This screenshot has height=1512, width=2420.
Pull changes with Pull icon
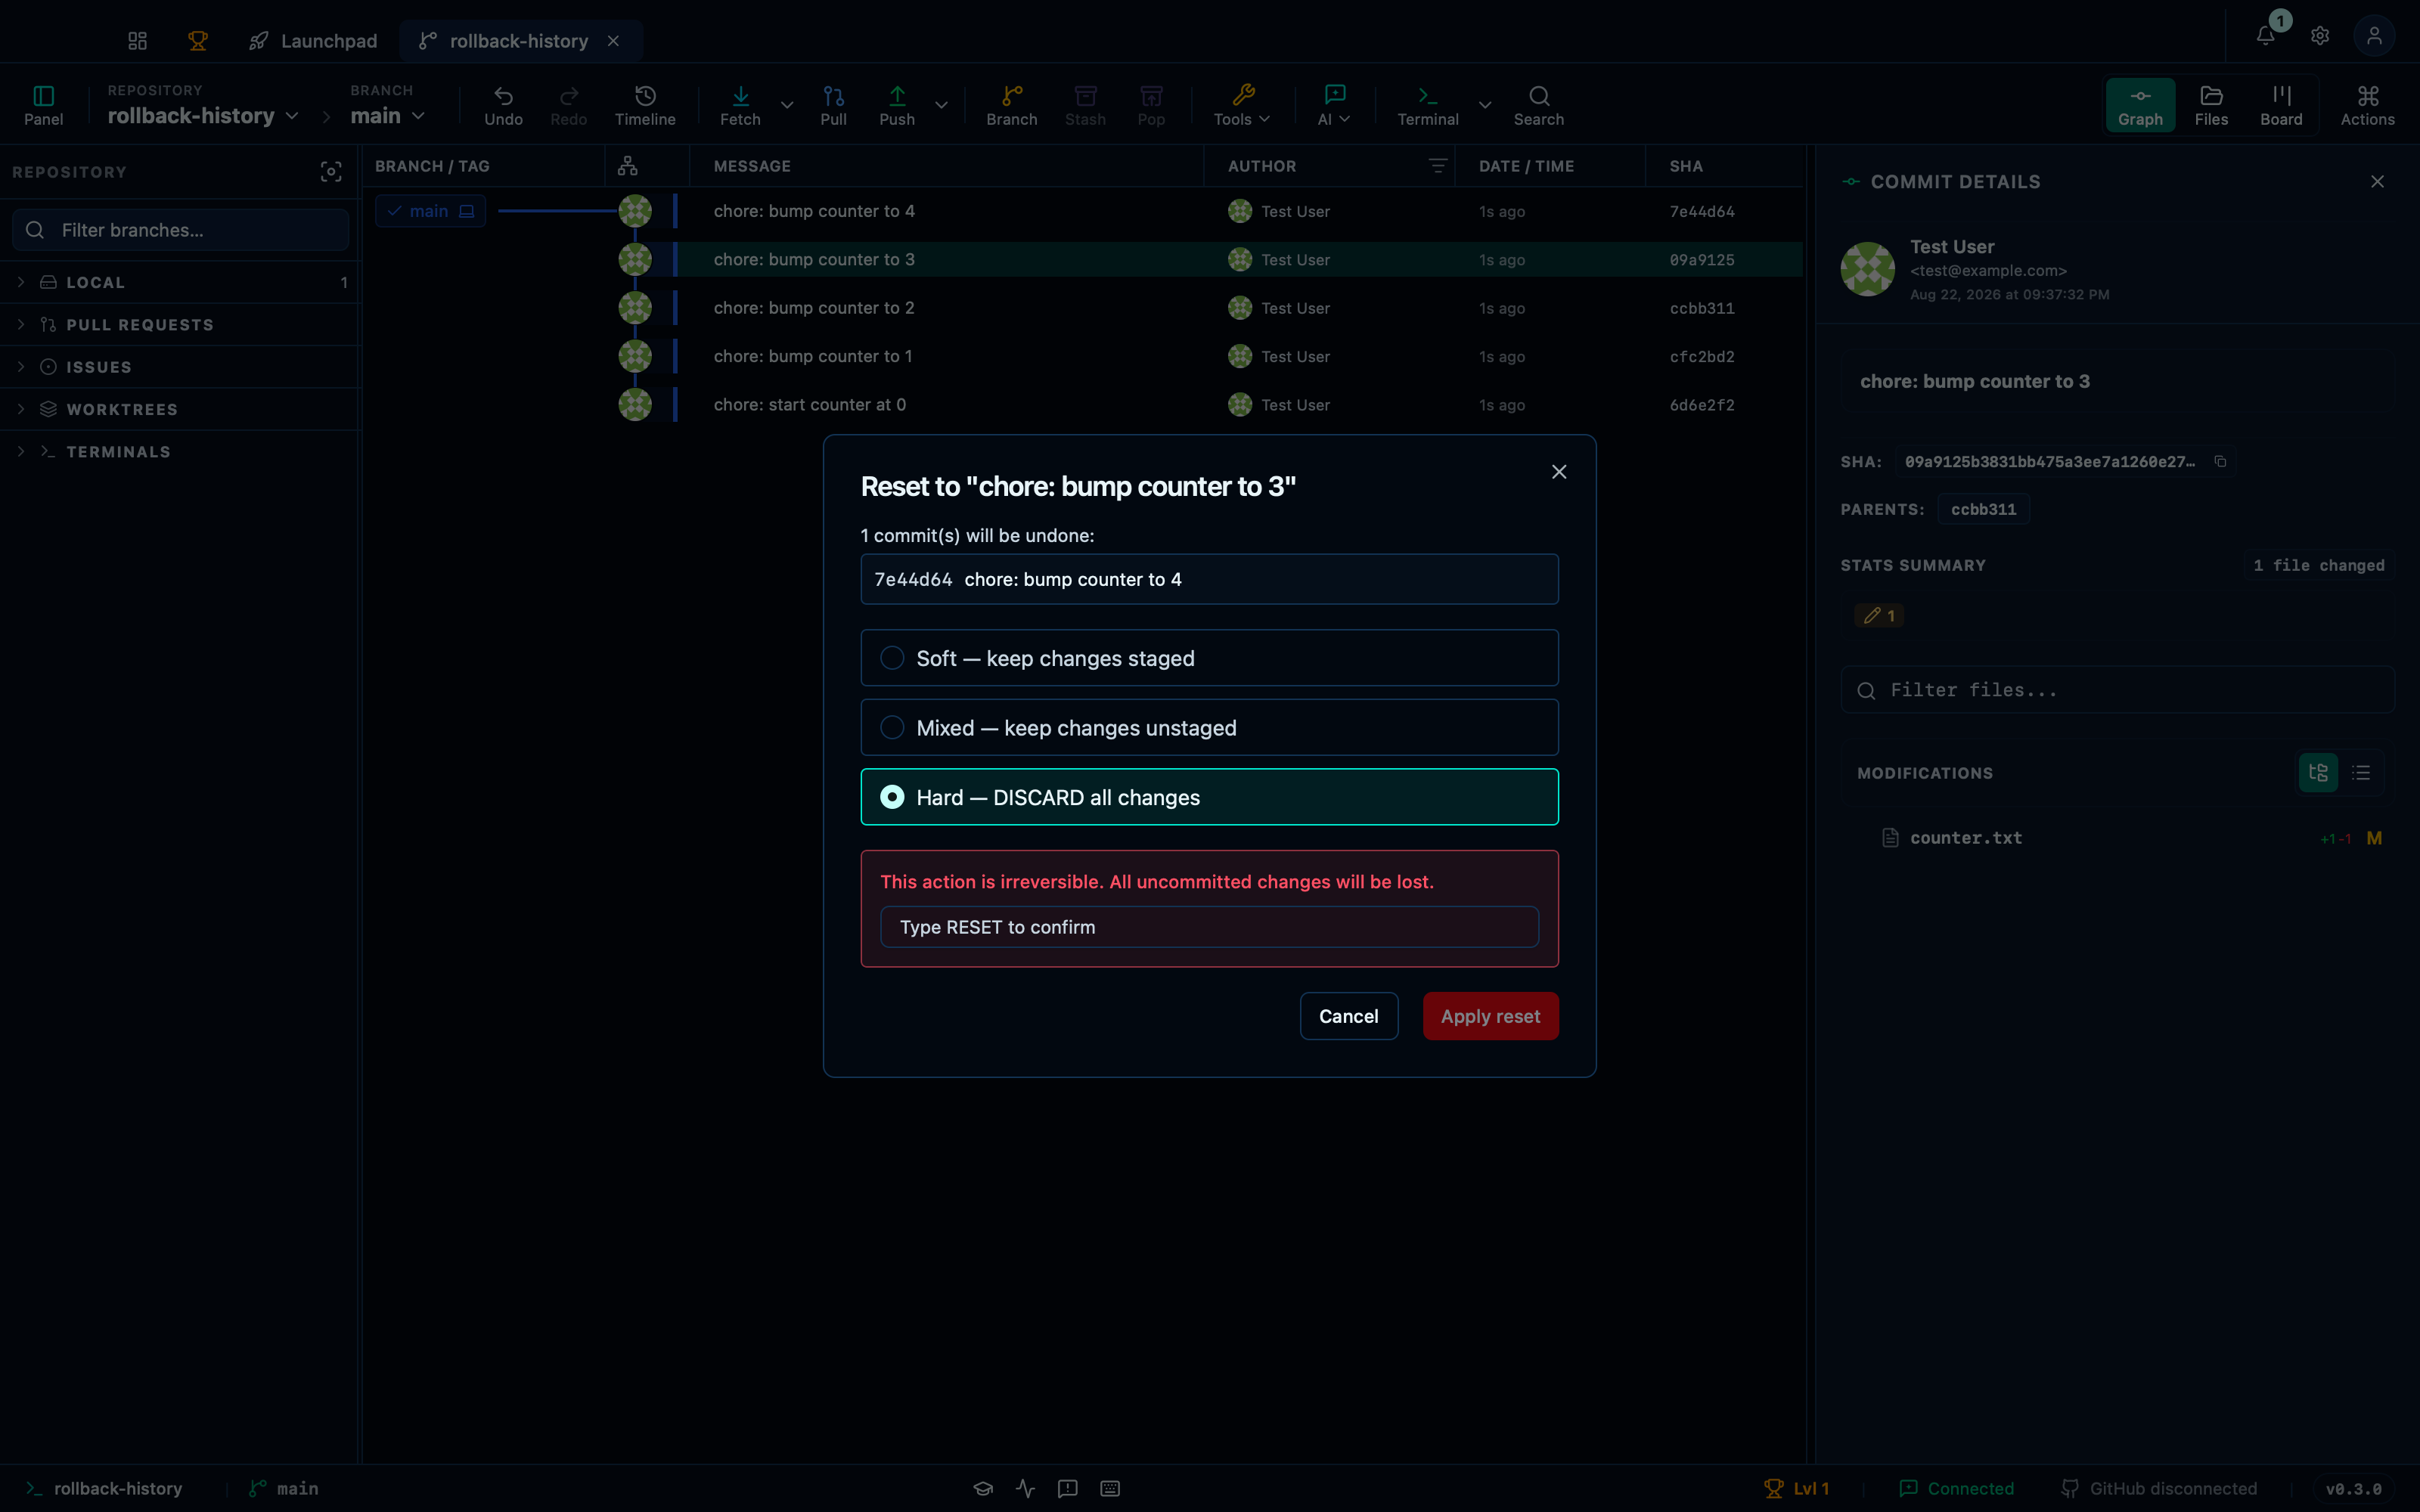[x=833, y=105]
